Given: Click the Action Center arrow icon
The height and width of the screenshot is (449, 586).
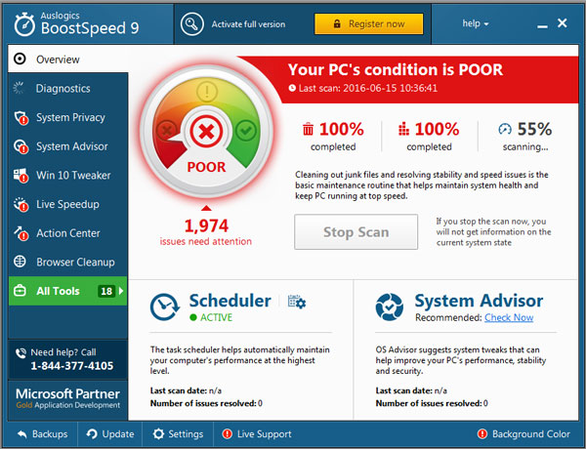Looking at the screenshot, I should point(21,233).
